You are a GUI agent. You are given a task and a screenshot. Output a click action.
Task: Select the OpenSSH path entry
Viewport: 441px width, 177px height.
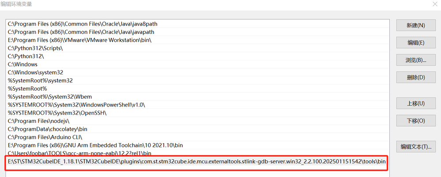pyautogui.click(x=57, y=113)
